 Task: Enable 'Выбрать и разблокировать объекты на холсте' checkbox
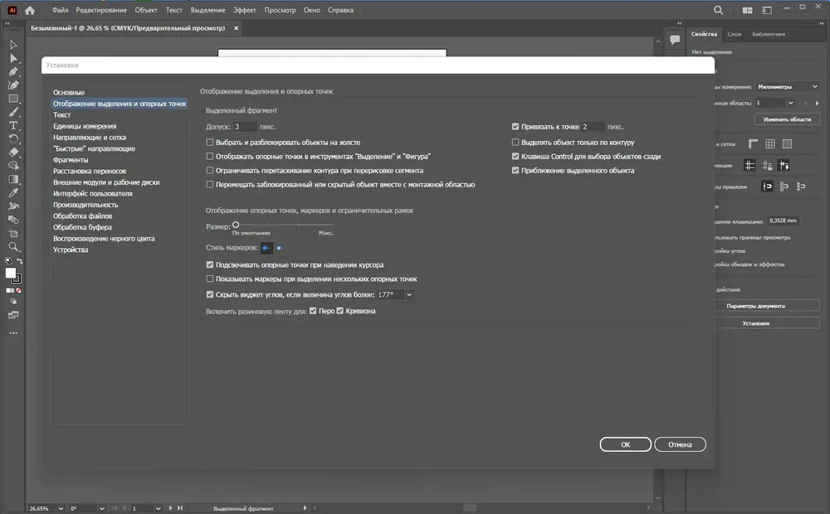[210, 143]
